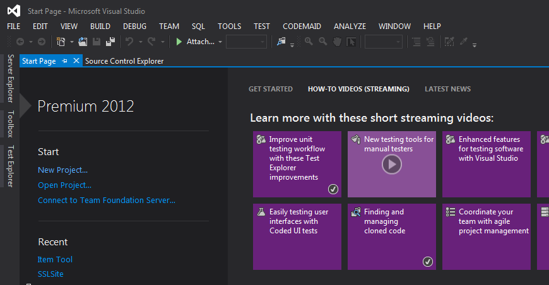Open the SQL menu
The image size is (549, 285).
point(198,26)
